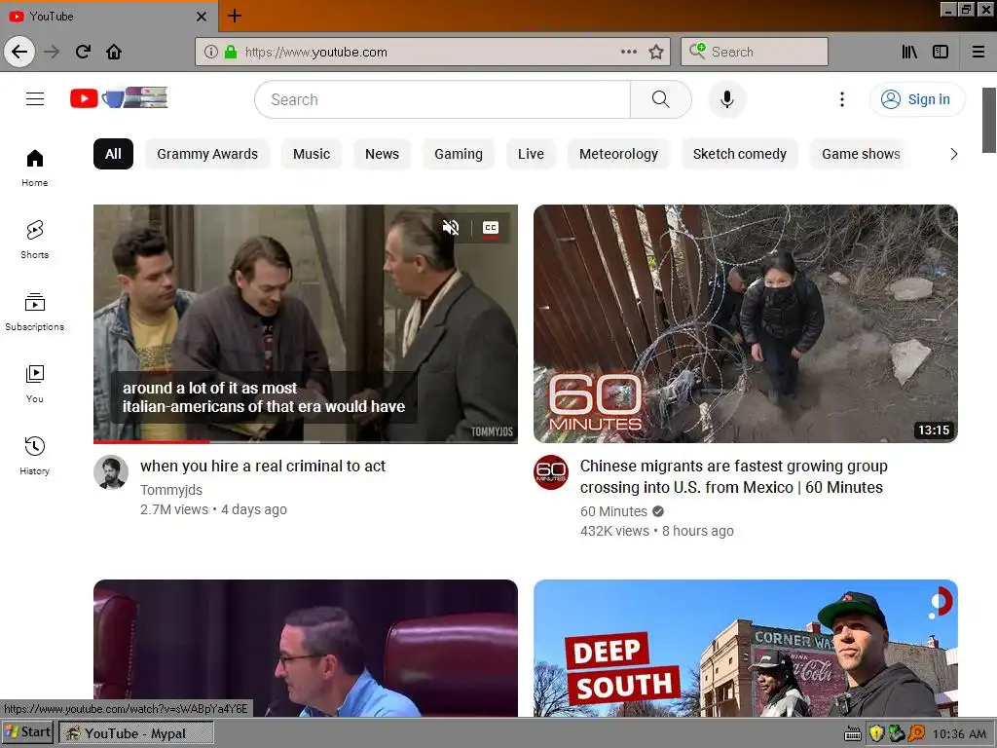Screen dimensions: 997x748
Task: Click the green padlock security icon
Action: click(x=231, y=53)
